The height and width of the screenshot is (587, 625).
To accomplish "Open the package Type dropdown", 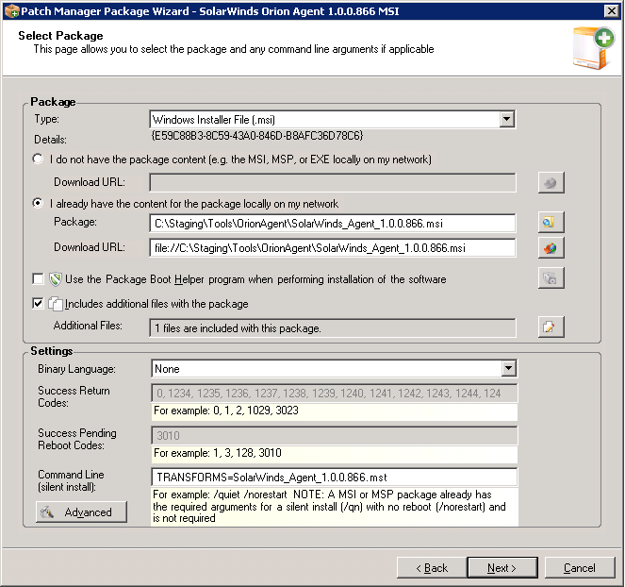I will click(506, 119).
